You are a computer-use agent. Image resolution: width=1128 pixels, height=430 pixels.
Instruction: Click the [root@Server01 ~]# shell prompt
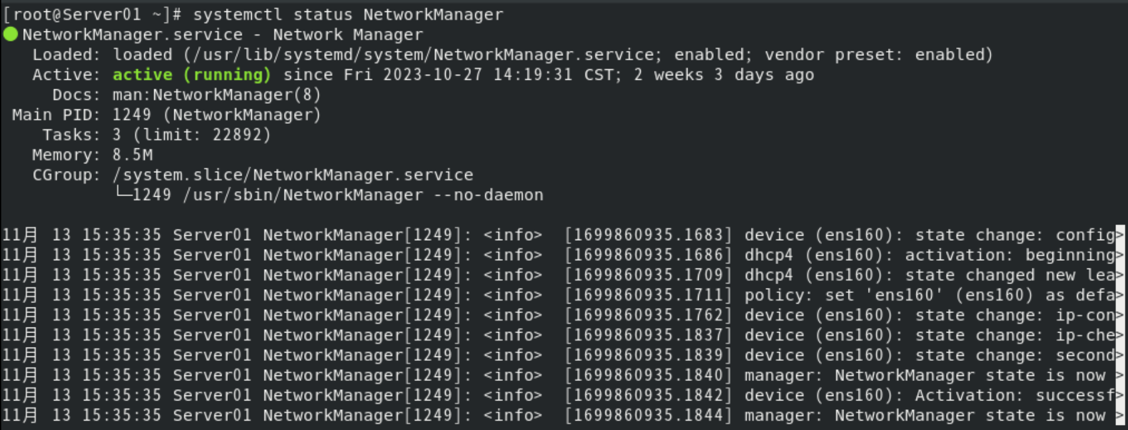[93, 14]
